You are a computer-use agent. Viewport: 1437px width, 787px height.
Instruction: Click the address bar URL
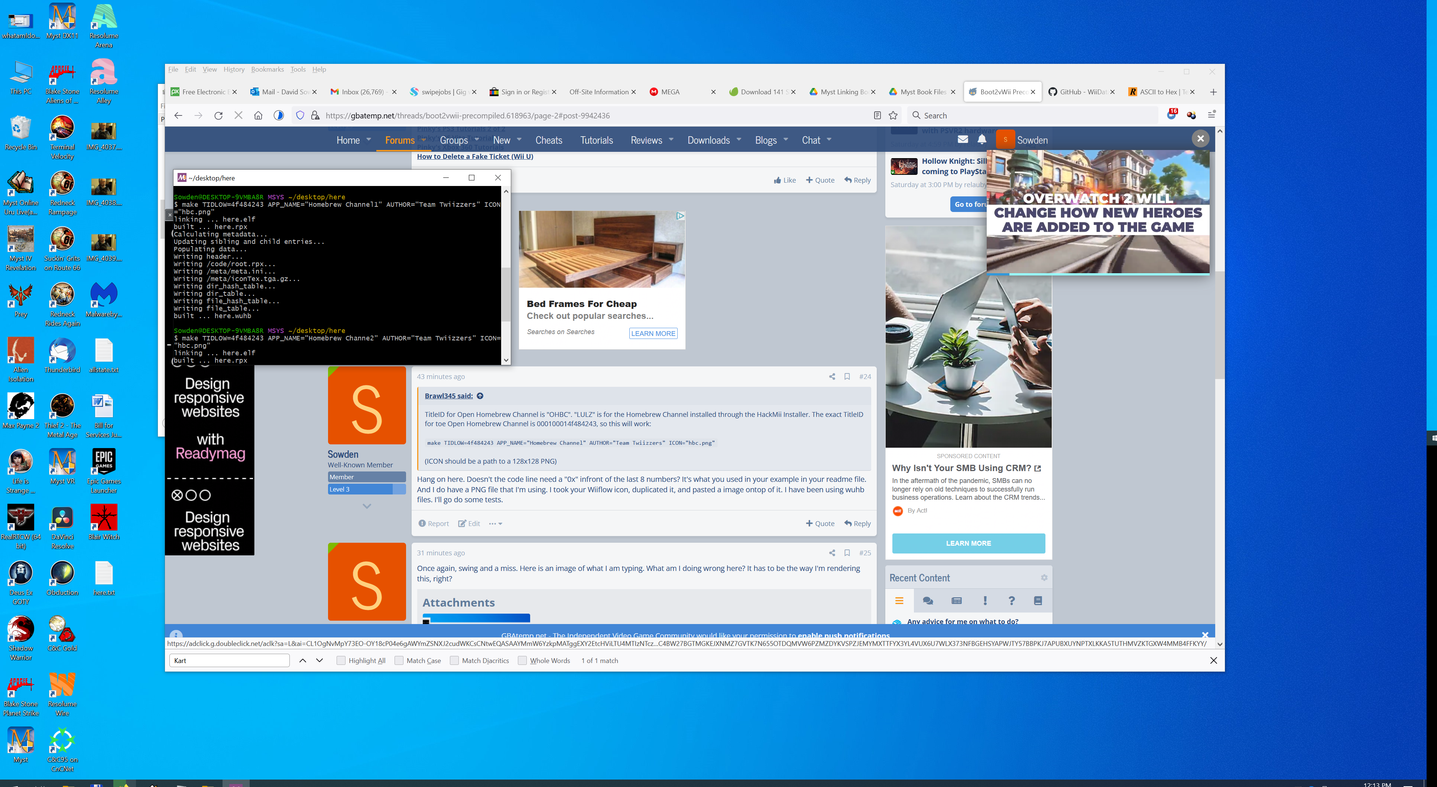(x=467, y=115)
